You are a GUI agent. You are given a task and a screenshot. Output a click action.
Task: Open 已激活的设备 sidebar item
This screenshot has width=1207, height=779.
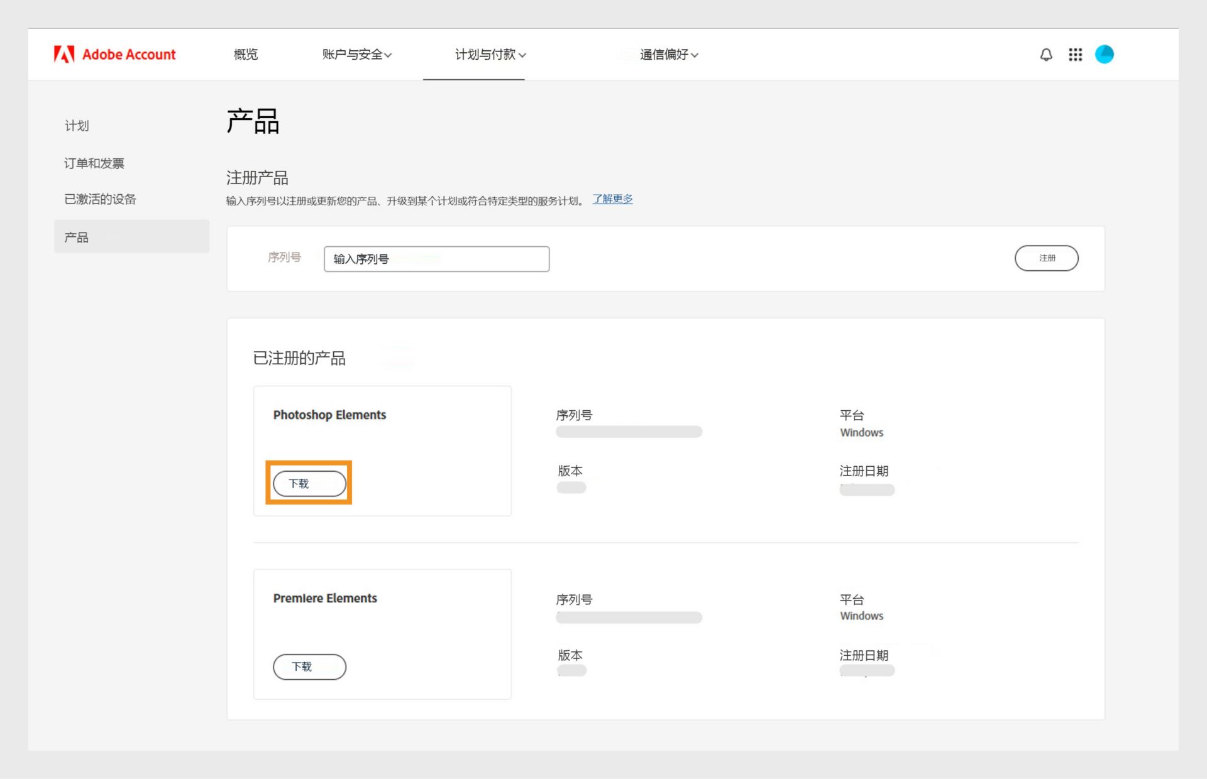point(101,199)
